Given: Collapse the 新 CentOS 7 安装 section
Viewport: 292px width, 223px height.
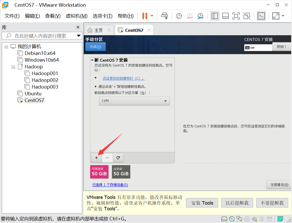Looking at the screenshot, I should point(92,60).
